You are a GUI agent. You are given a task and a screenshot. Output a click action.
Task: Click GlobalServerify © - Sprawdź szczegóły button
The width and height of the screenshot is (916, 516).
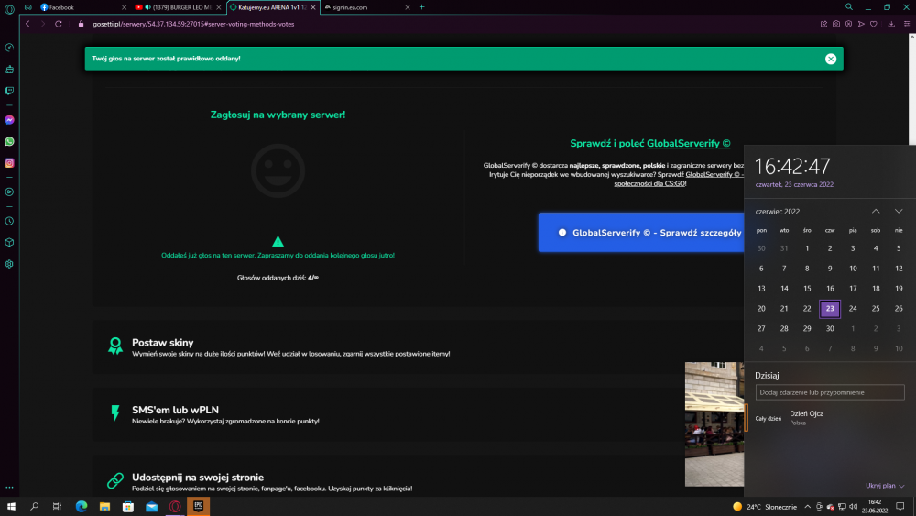641,233
